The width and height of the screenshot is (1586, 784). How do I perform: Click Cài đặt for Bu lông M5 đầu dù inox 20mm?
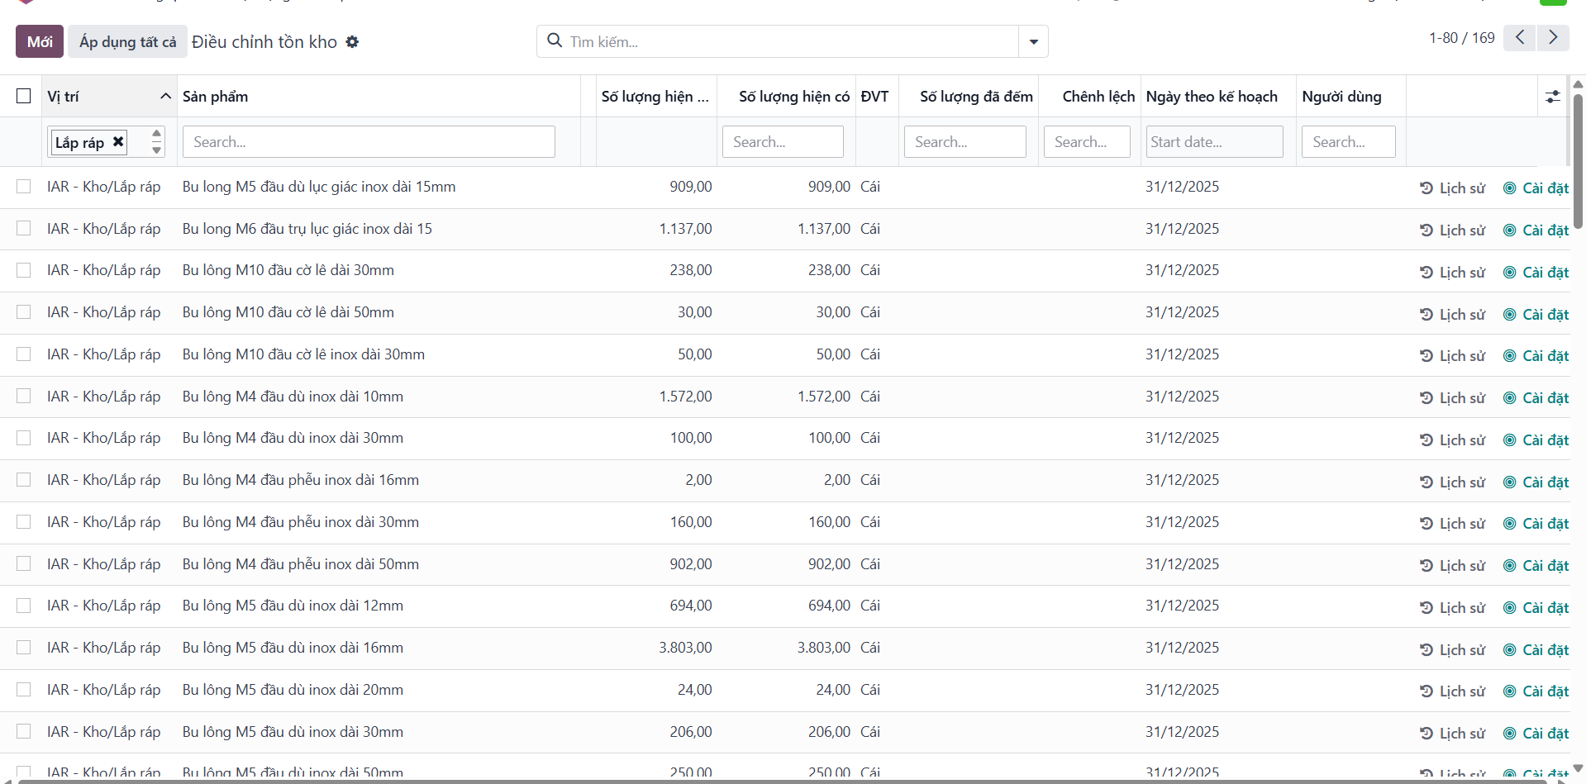pos(1536,691)
